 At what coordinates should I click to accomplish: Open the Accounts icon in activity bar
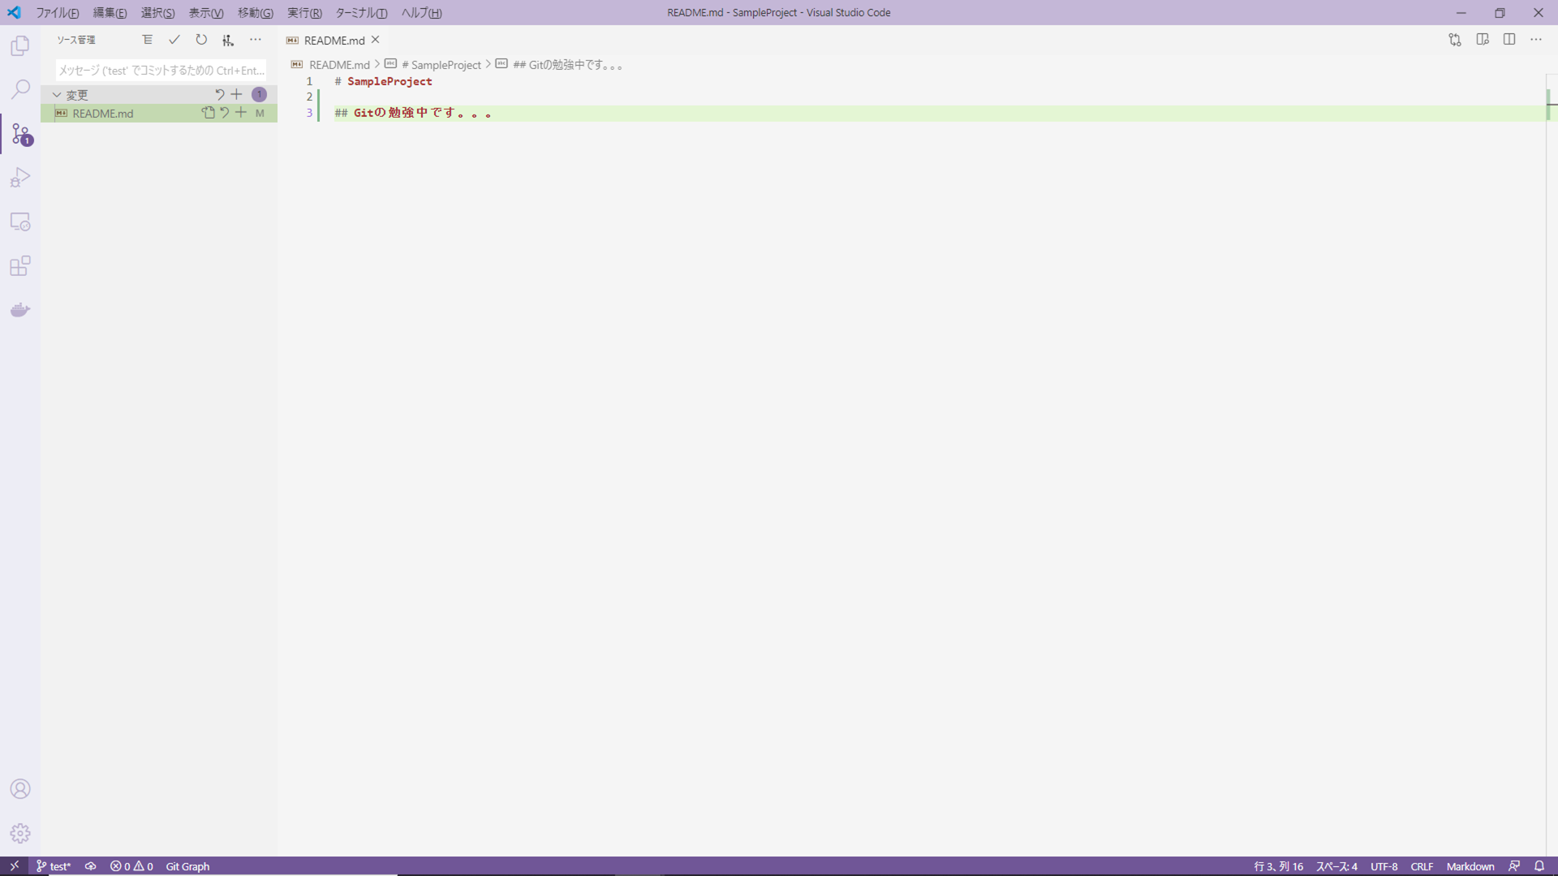point(19,788)
